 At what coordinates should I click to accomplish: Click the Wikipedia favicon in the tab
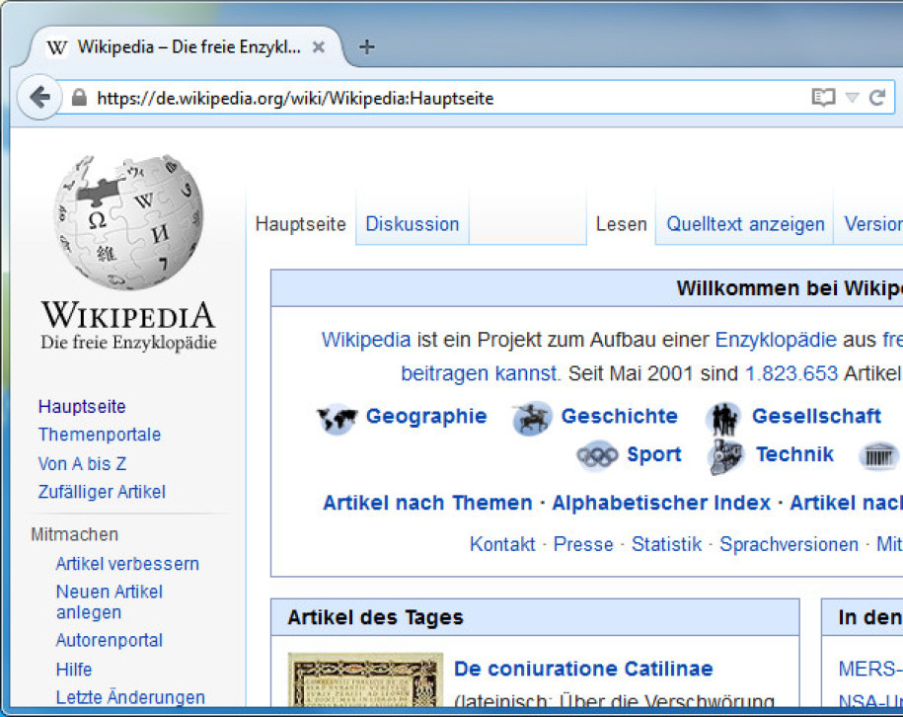57,47
